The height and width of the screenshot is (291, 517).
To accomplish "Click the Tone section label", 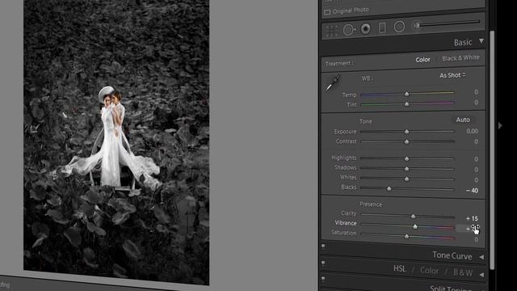I will (x=366, y=121).
